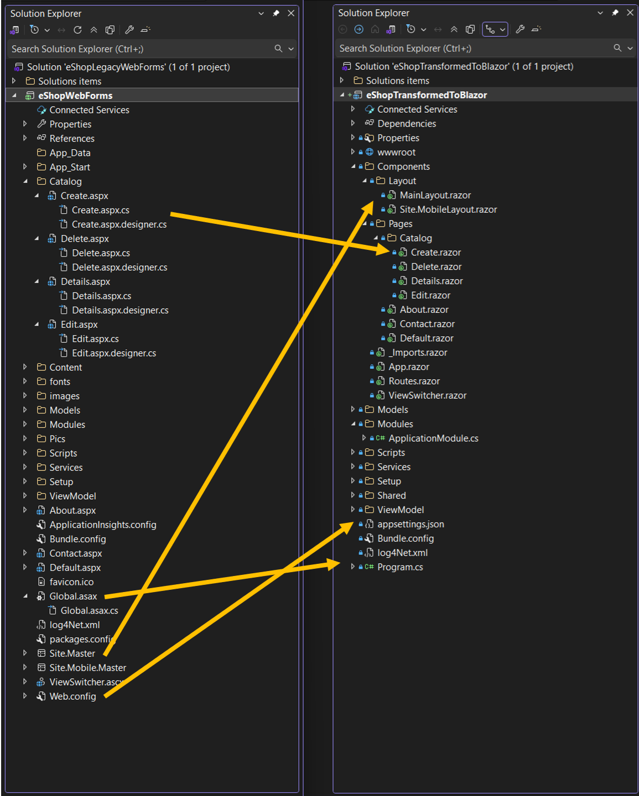Click Switch between solutions icon in left toolbar
The image size is (639, 796).
[x=14, y=30]
